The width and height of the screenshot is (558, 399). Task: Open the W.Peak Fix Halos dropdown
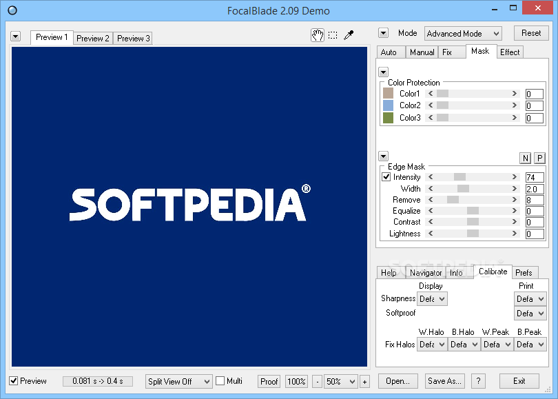pos(497,344)
